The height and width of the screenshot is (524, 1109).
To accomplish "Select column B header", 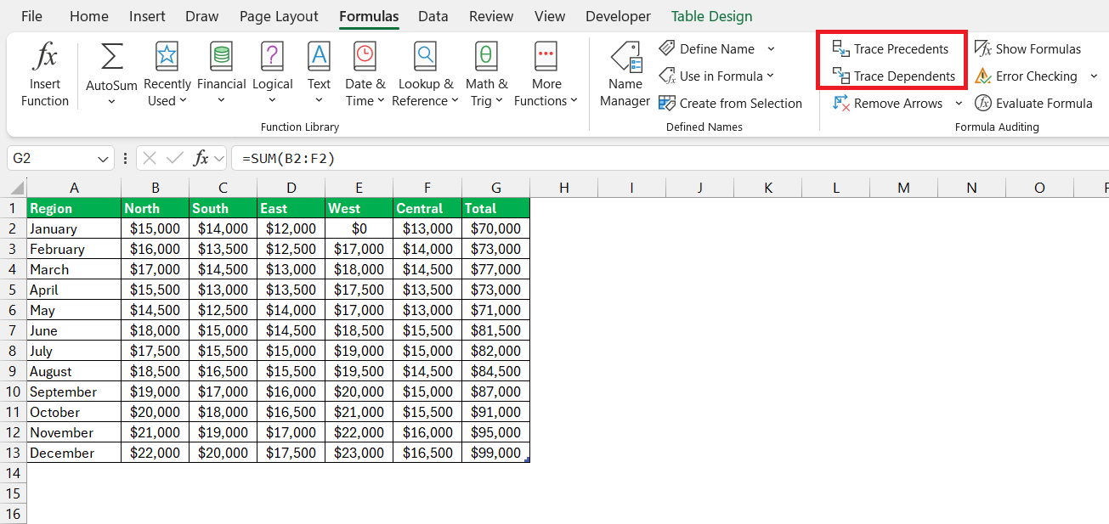I will pyautogui.click(x=156, y=188).
